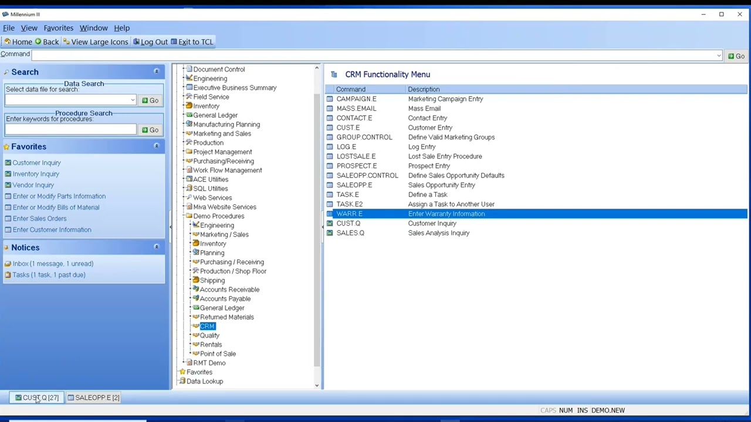Click Go button for Procedure Search

(150, 130)
